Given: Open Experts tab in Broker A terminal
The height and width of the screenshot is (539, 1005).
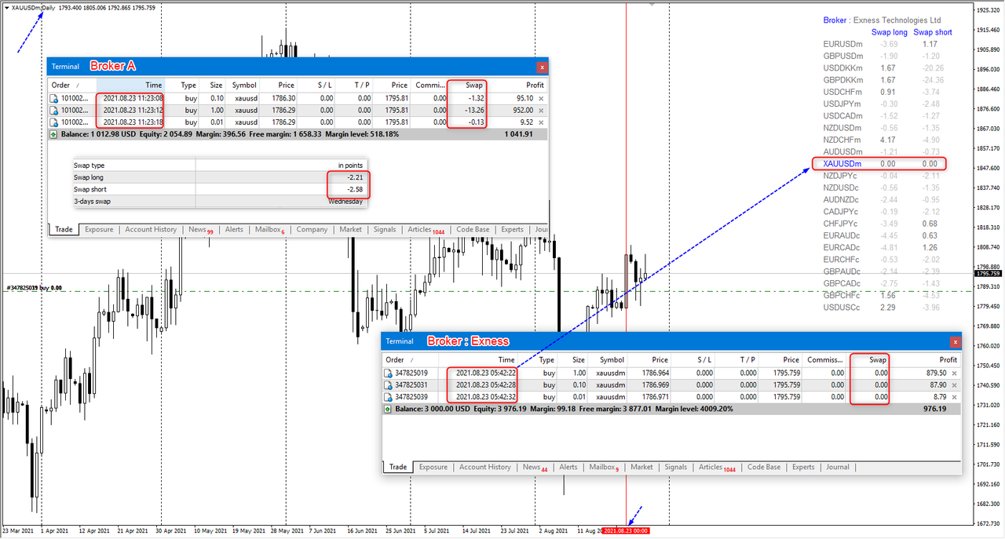Looking at the screenshot, I should coord(512,230).
